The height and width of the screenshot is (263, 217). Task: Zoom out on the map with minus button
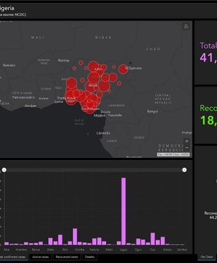coord(187,147)
